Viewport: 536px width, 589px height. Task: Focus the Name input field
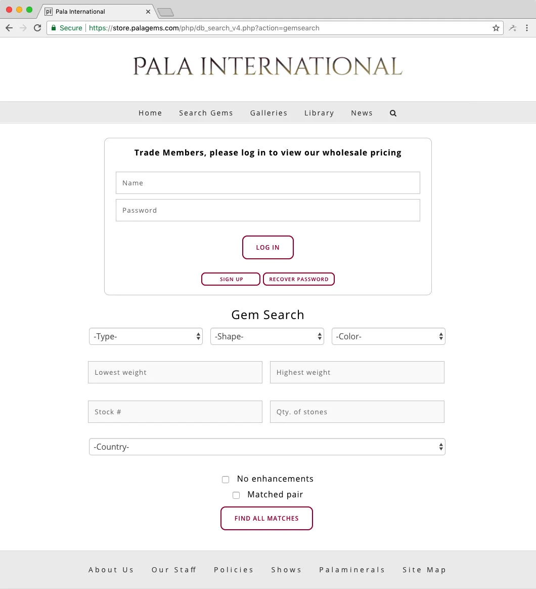[x=268, y=183]
